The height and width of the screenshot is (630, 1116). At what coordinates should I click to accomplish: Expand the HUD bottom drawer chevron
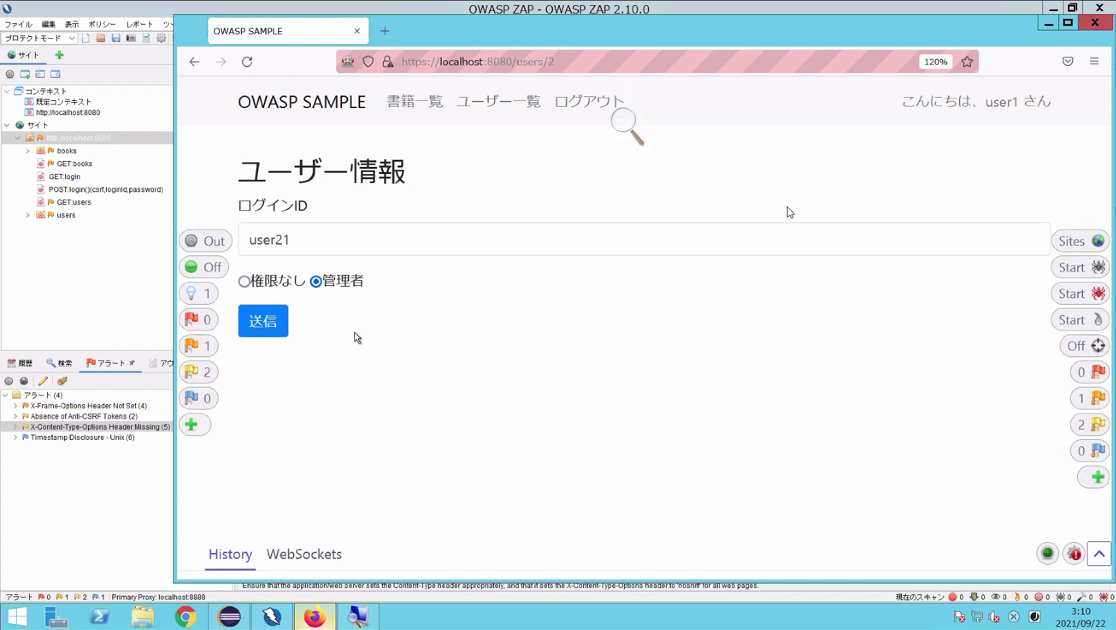1099,554
